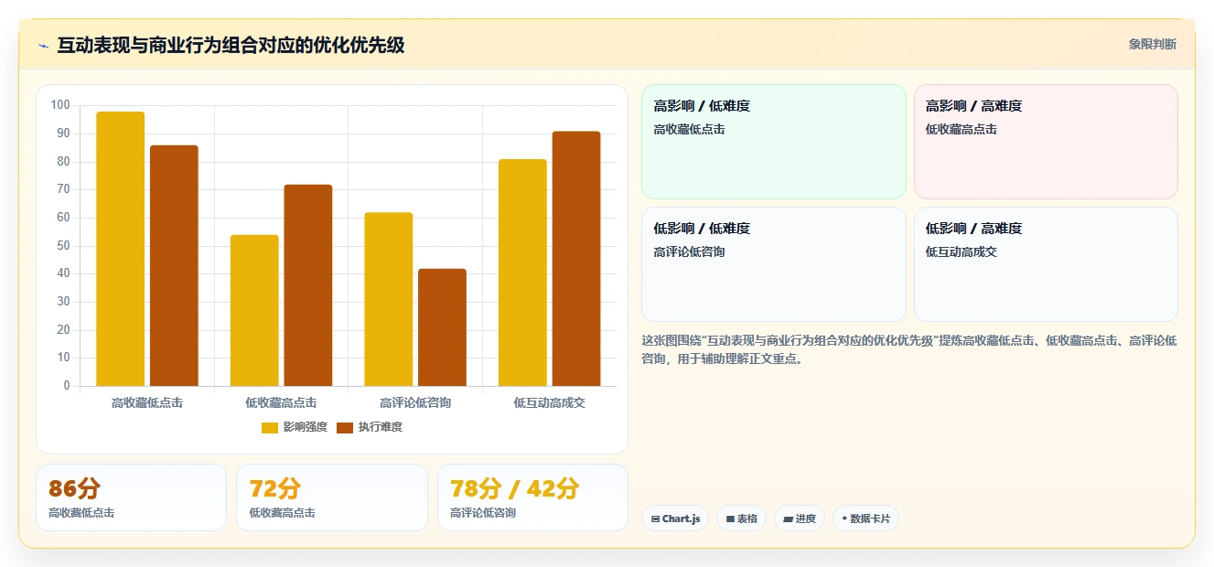The image size is (1214, 567).
Task: Click the y-axis value 100
Action: [x=60, y=105]
